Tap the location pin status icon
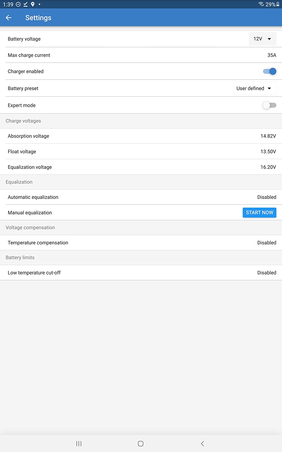The width and height of the screenshot is (282, 452). pyautogui.click(x=33, y=4)
